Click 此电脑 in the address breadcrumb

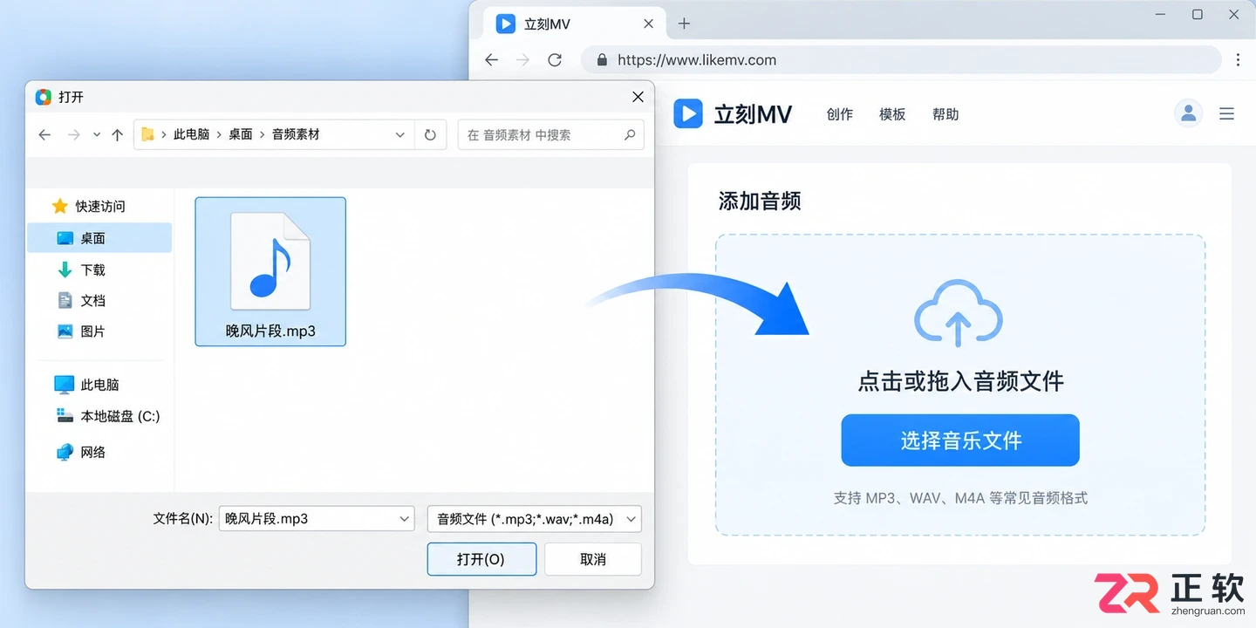tap(191, 134)
